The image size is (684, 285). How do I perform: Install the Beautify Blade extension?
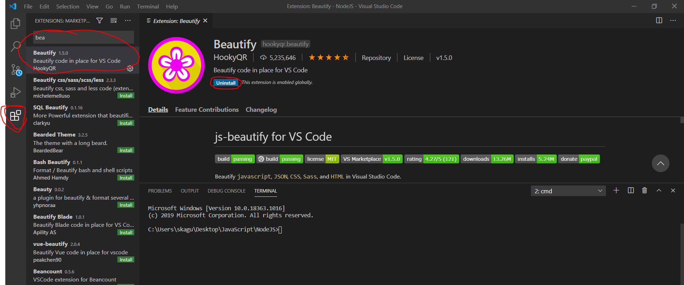[126, 232]
